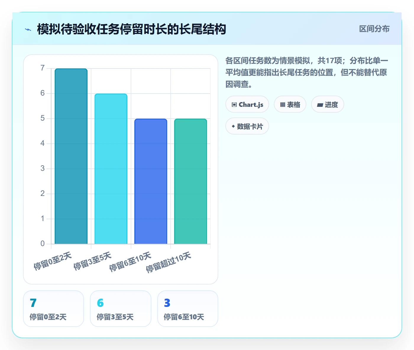Click the x-axis label 停留0至2天
414x350 pixels.
click(53, 261)
